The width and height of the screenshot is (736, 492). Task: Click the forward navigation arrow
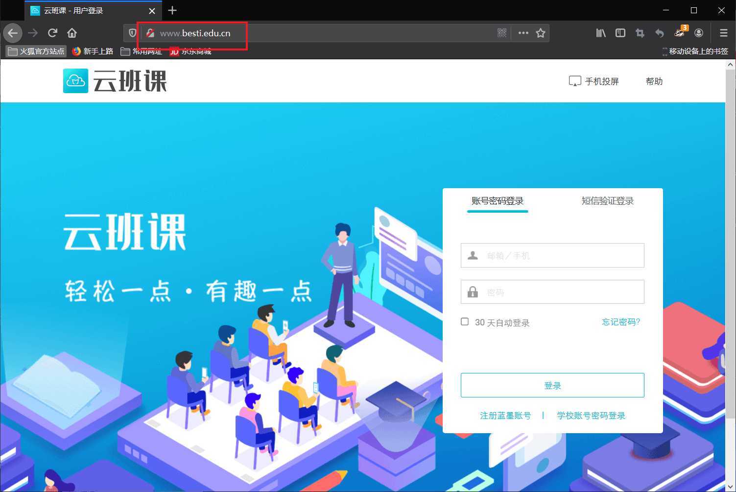coord(33,33)
